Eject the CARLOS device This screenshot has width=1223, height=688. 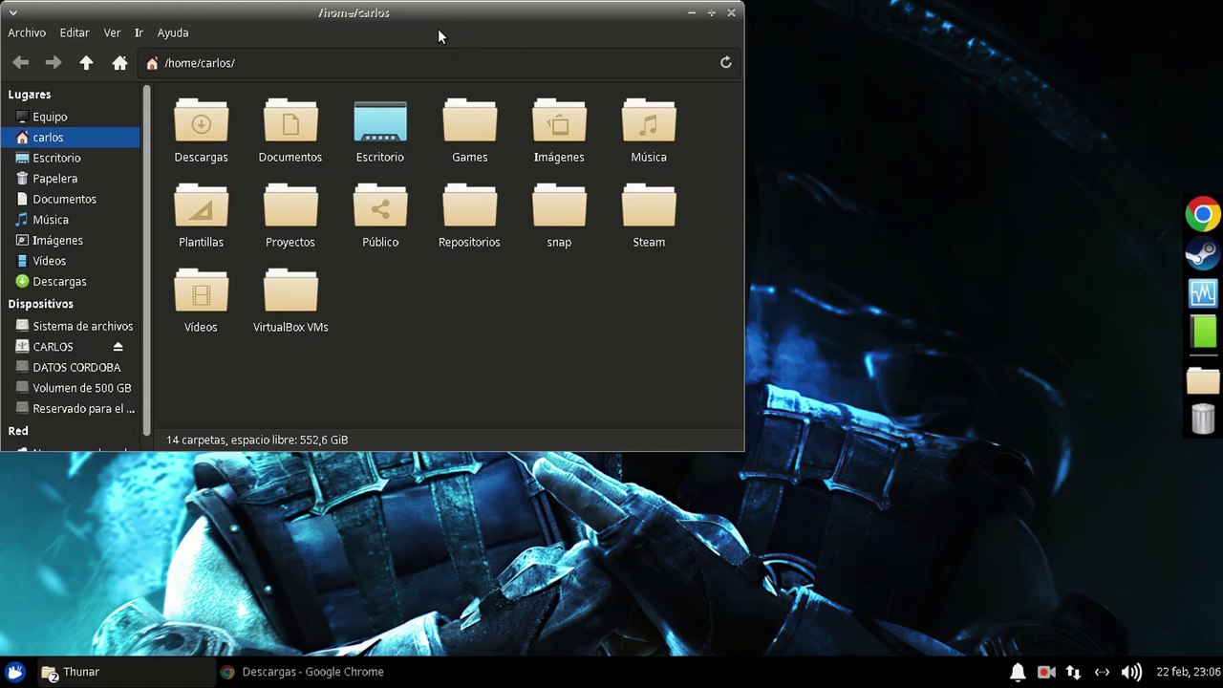[118, 347]
